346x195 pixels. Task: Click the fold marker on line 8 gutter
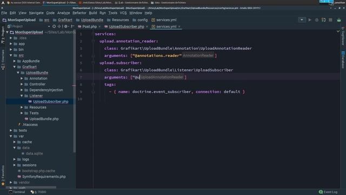[93, 84]
